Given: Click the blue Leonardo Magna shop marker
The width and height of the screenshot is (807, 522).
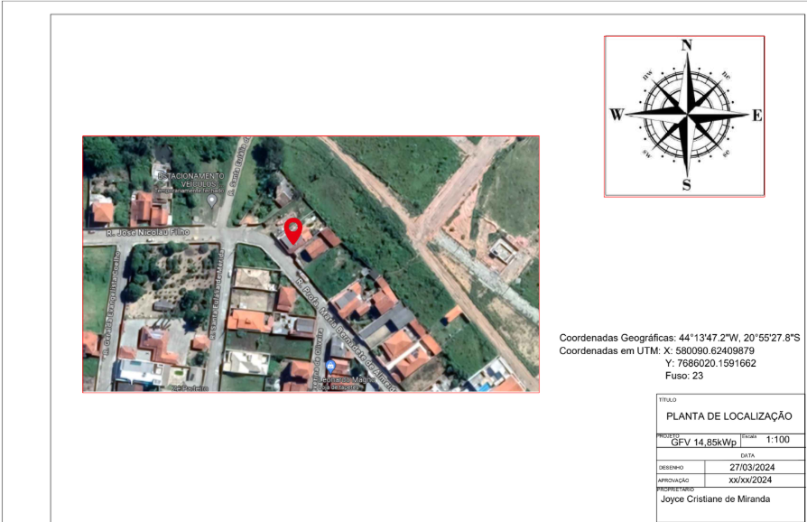Looking at the screenshot, I should [x=330, y=366].
